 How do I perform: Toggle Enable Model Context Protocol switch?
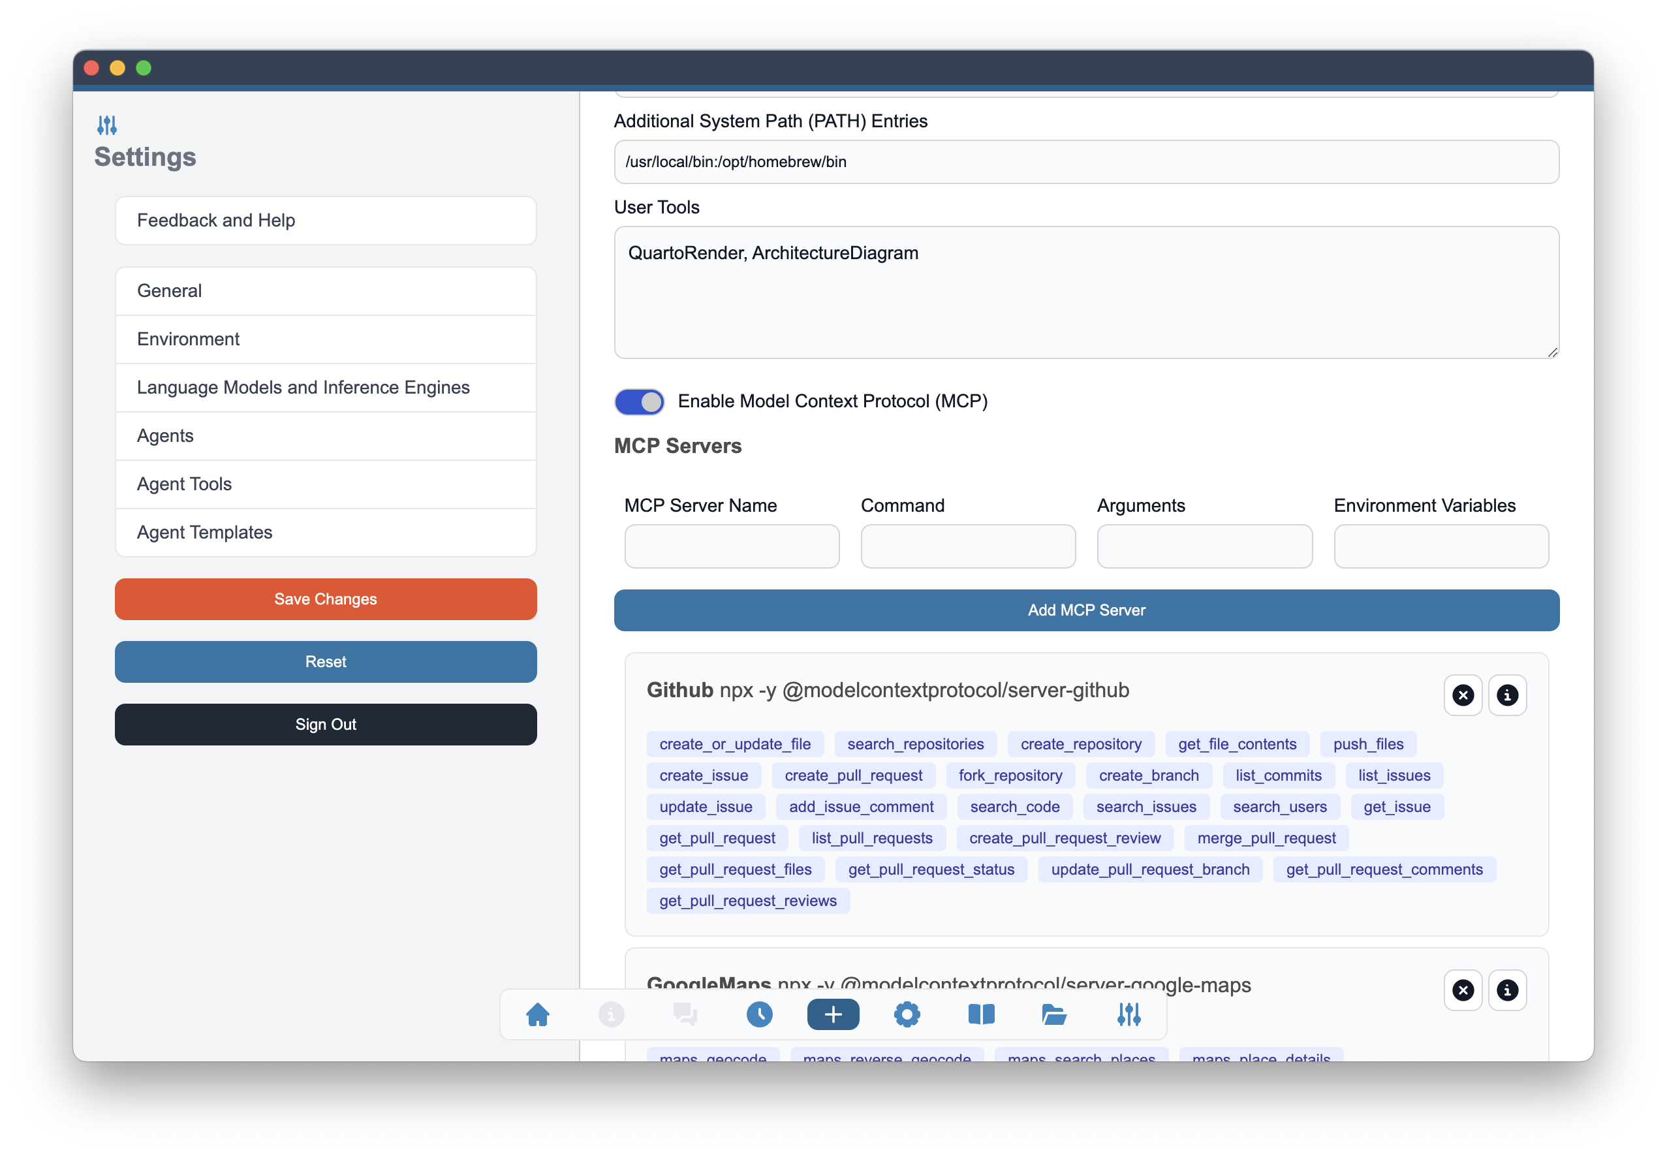tap(639, 402)
